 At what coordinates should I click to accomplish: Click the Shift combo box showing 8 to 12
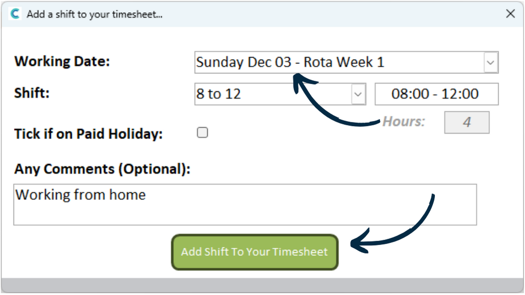pos(273,94)
